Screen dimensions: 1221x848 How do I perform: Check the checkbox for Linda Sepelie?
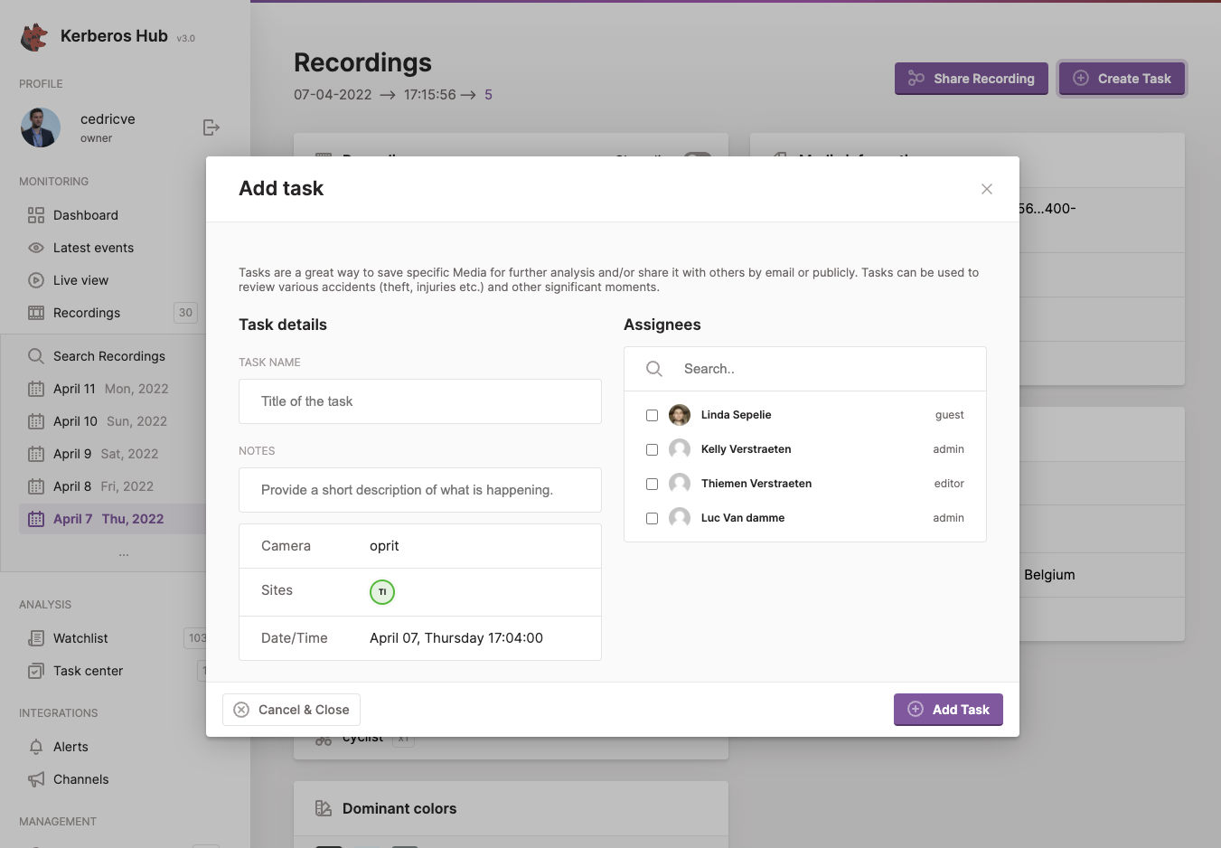[652, 415]
